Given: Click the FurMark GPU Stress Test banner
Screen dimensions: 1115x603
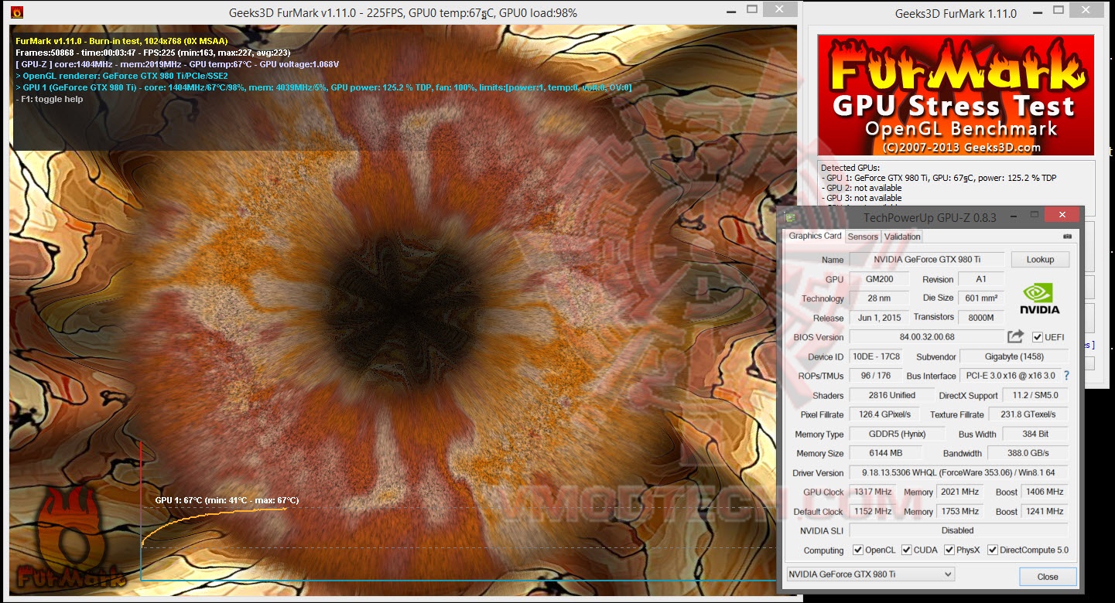Looking at the screenshot, I should click(x=956, y=95).
